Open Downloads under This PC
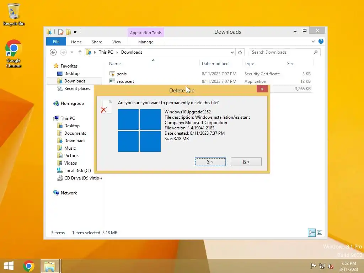 coord(75,141)
